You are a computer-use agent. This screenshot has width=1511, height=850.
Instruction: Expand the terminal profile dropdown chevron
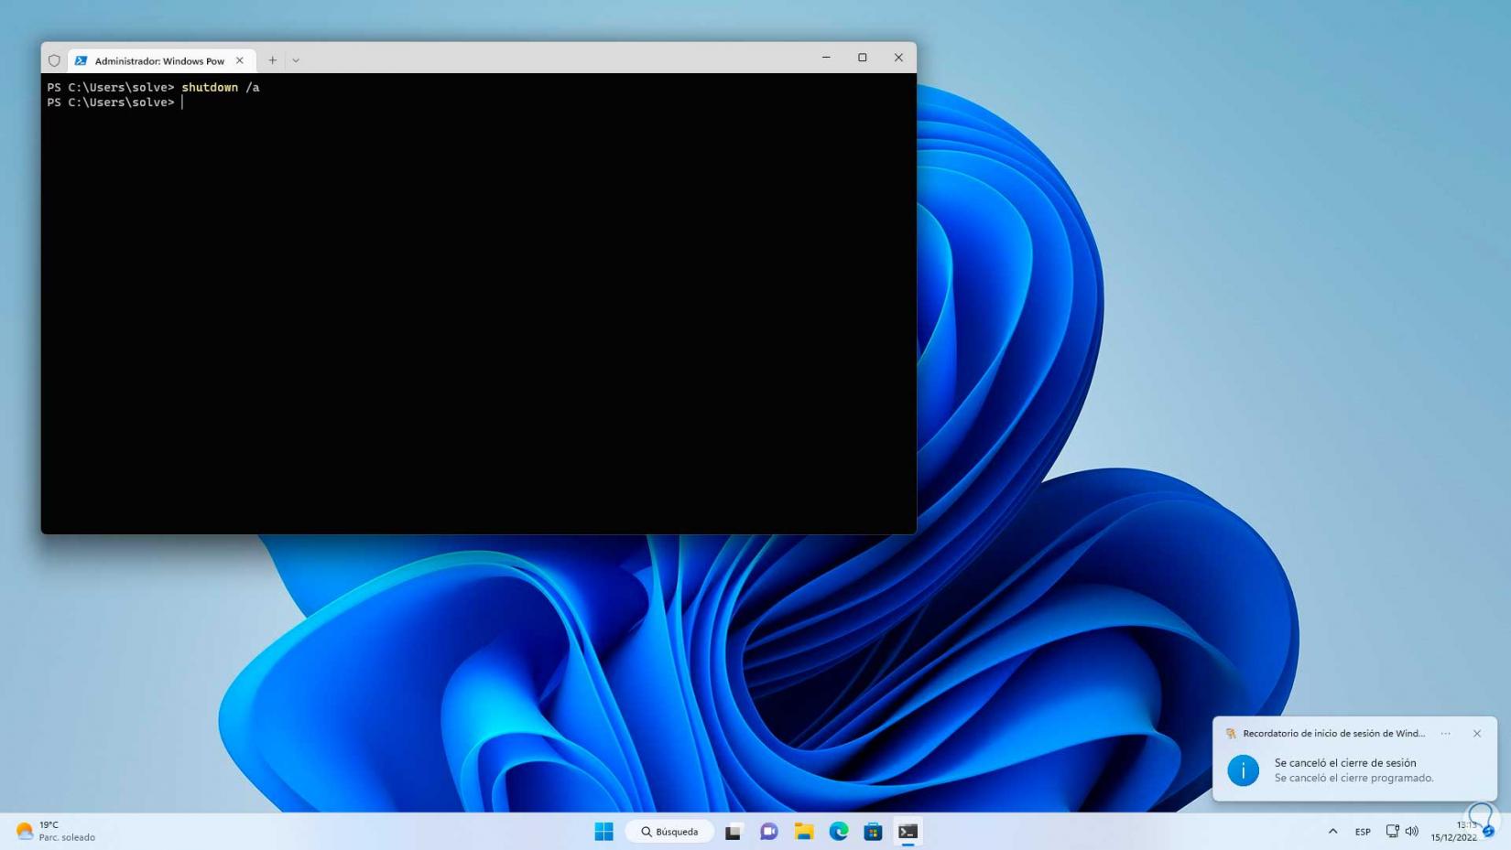click(296, 60)
